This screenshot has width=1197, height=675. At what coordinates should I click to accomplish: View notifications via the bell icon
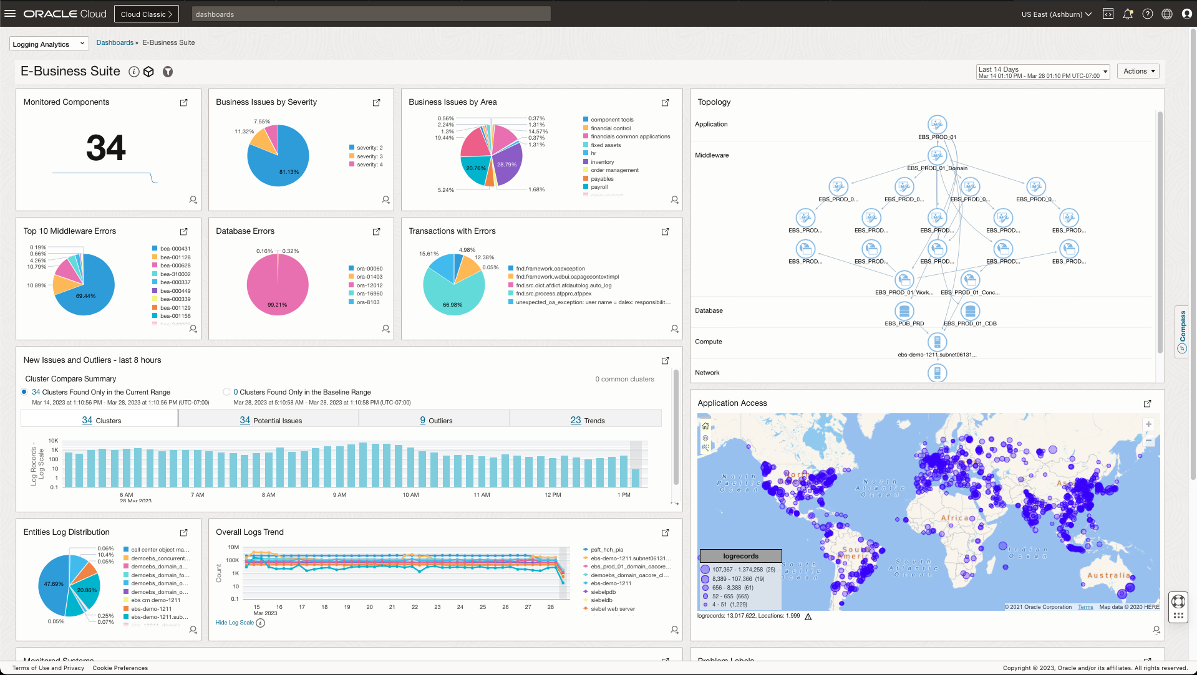[1128, 14]
